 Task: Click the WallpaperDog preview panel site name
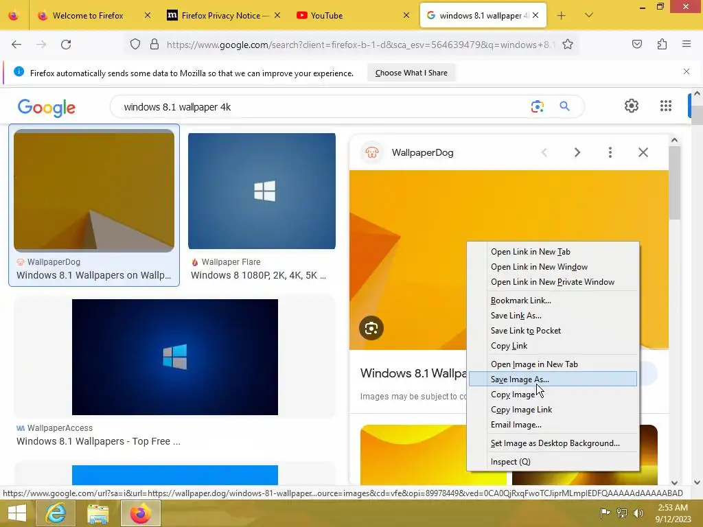click(x=422, y=152)
